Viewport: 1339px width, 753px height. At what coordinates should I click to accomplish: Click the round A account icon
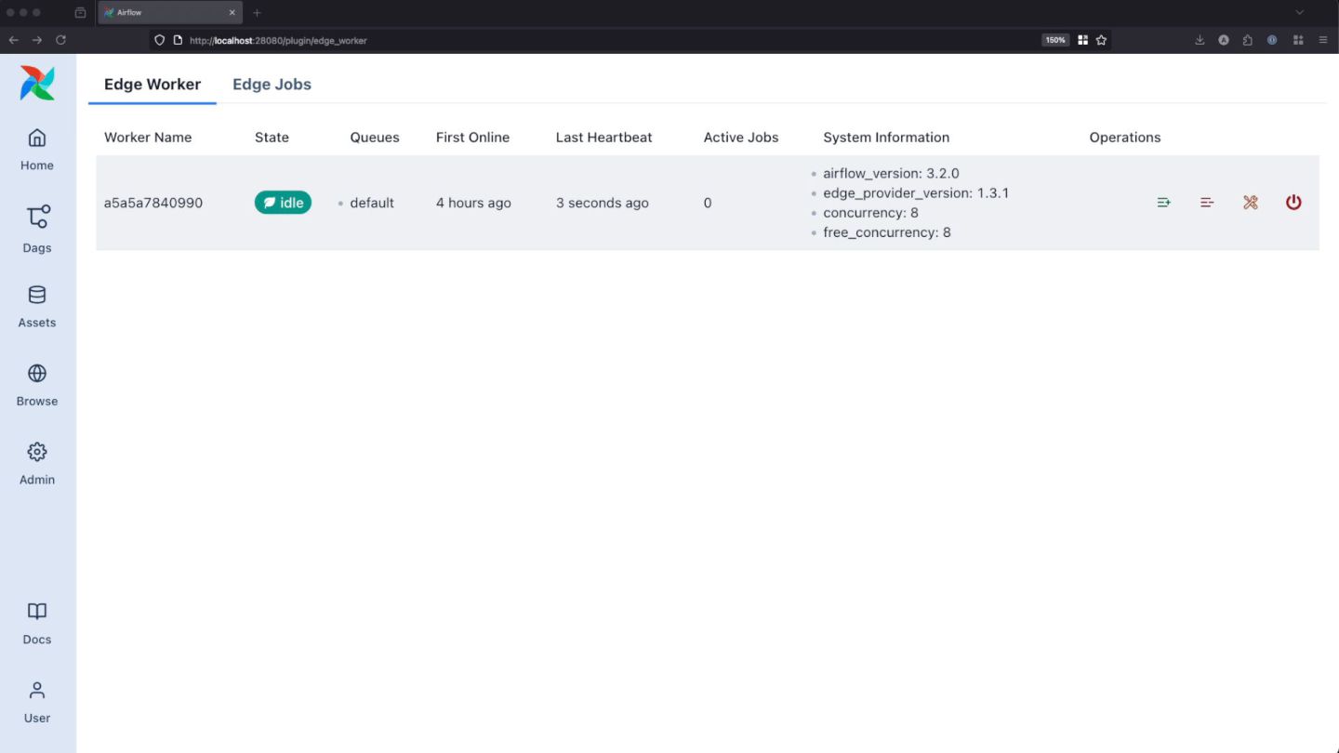click(1224, 40)
